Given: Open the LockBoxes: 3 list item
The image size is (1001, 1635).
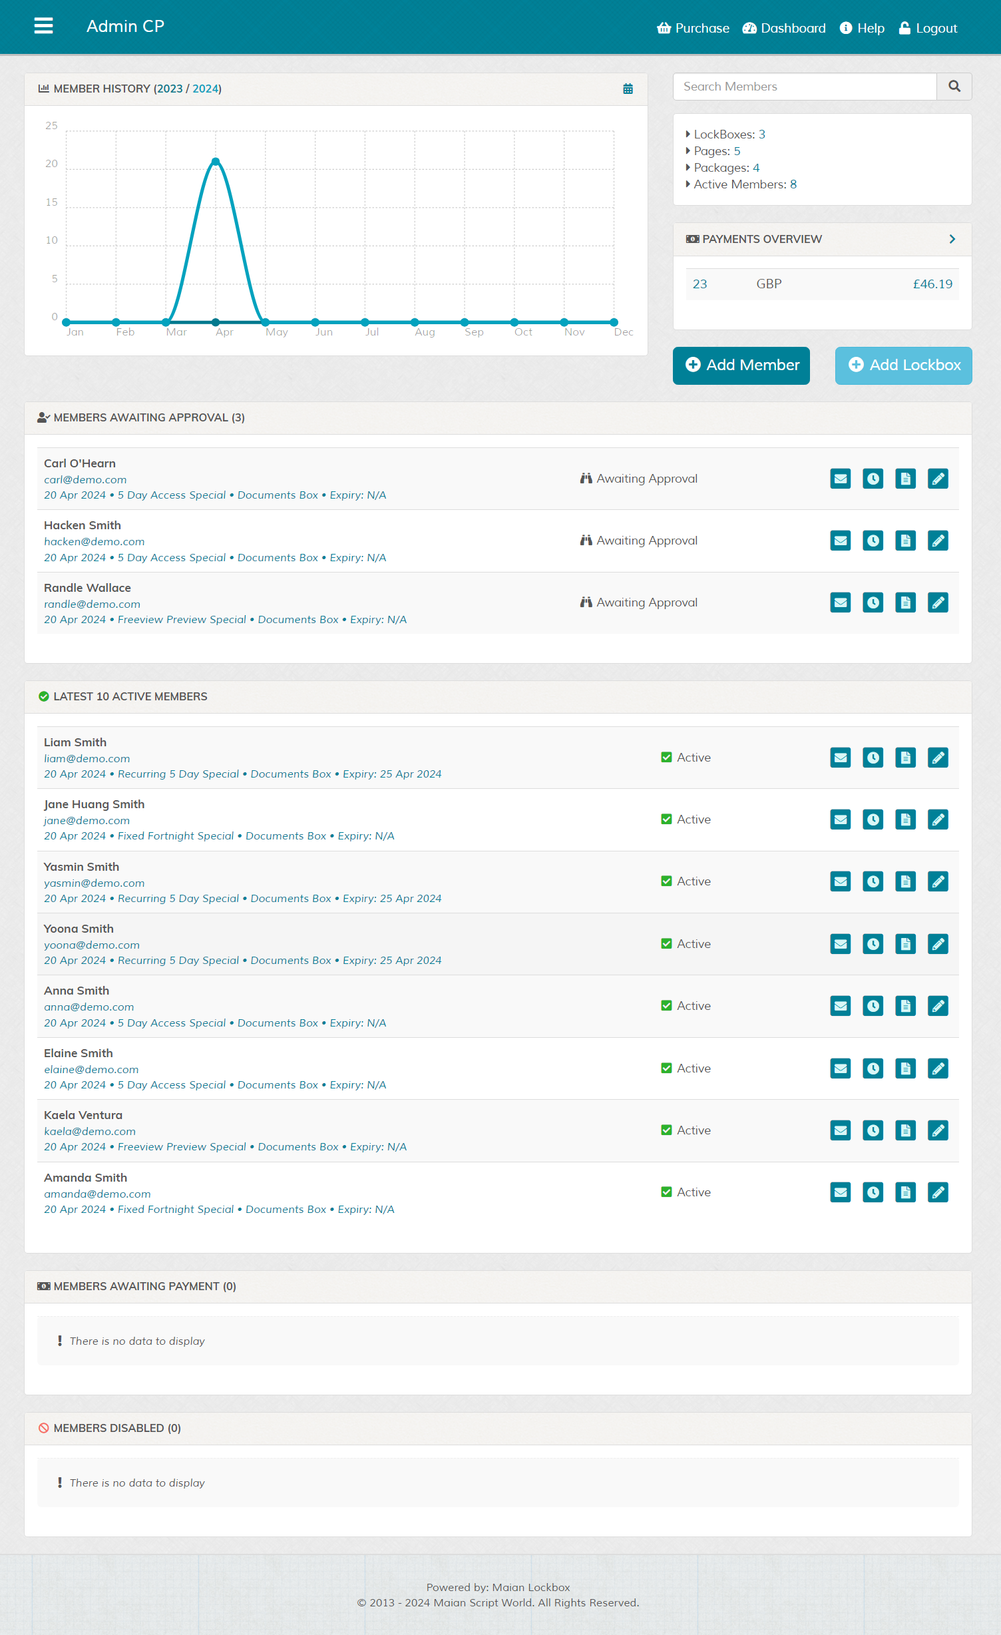Looking at the screenshot, I should point(729,134).
